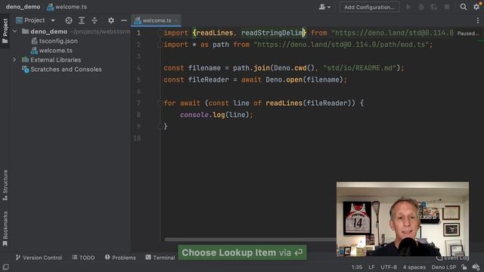Click the IDE status icon at bottom right

pyautogui.click(x=476, y=267)
